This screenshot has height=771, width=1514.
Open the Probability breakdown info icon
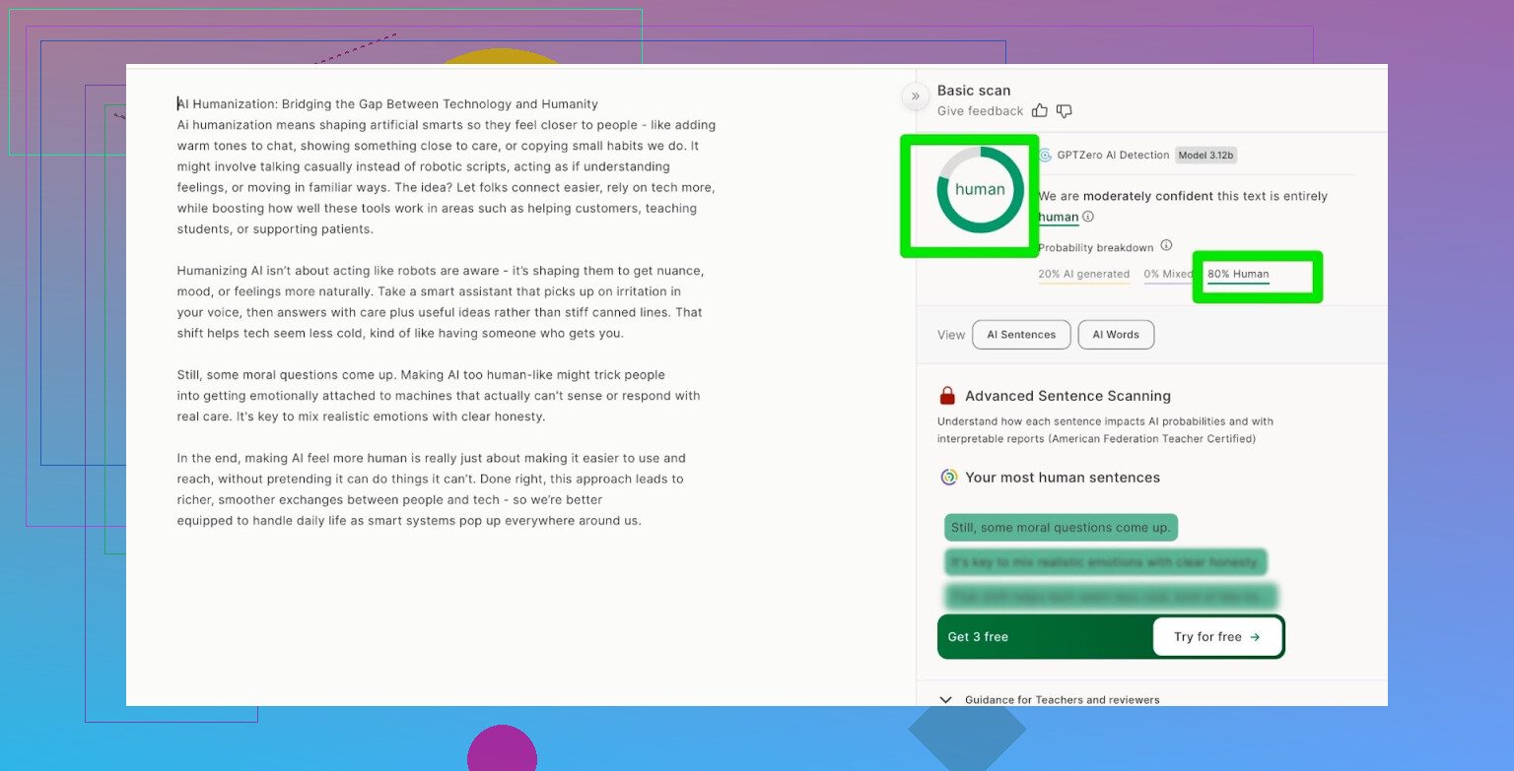coord(1166,245)
